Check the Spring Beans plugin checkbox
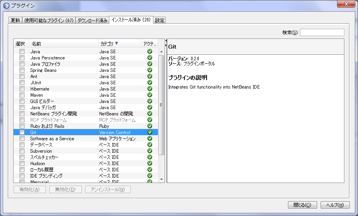 (22, 70)
